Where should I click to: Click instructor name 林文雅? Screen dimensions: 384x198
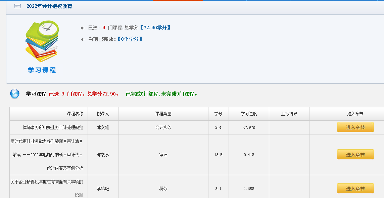point(103,128)
